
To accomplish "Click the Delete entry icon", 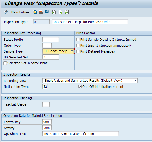I will tap(41, 12).
